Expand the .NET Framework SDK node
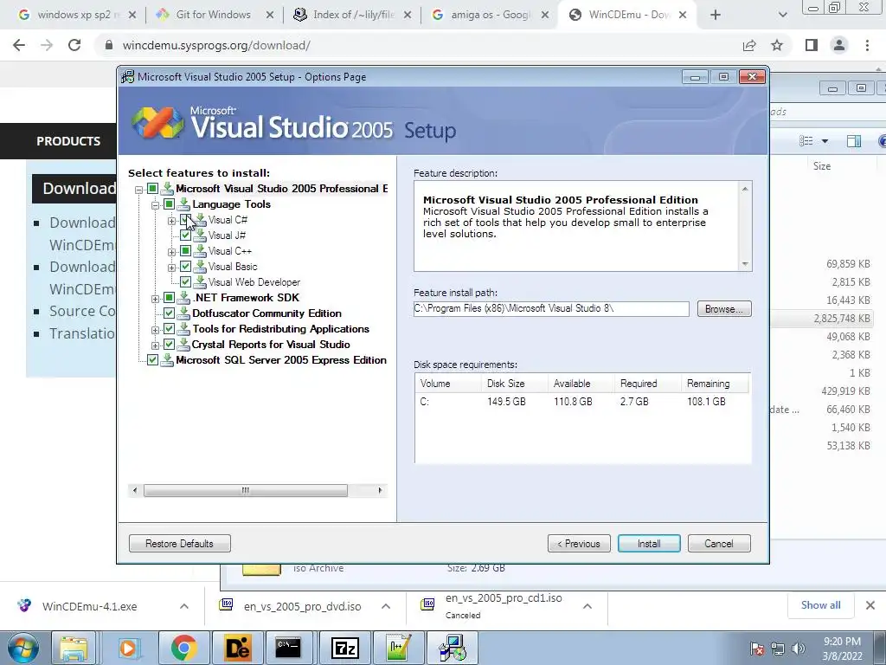This screenshot has width=886, height=665. (x=156, y=298)
